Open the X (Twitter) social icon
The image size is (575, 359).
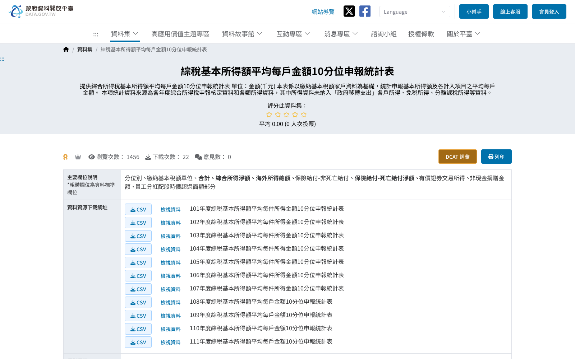349,11
